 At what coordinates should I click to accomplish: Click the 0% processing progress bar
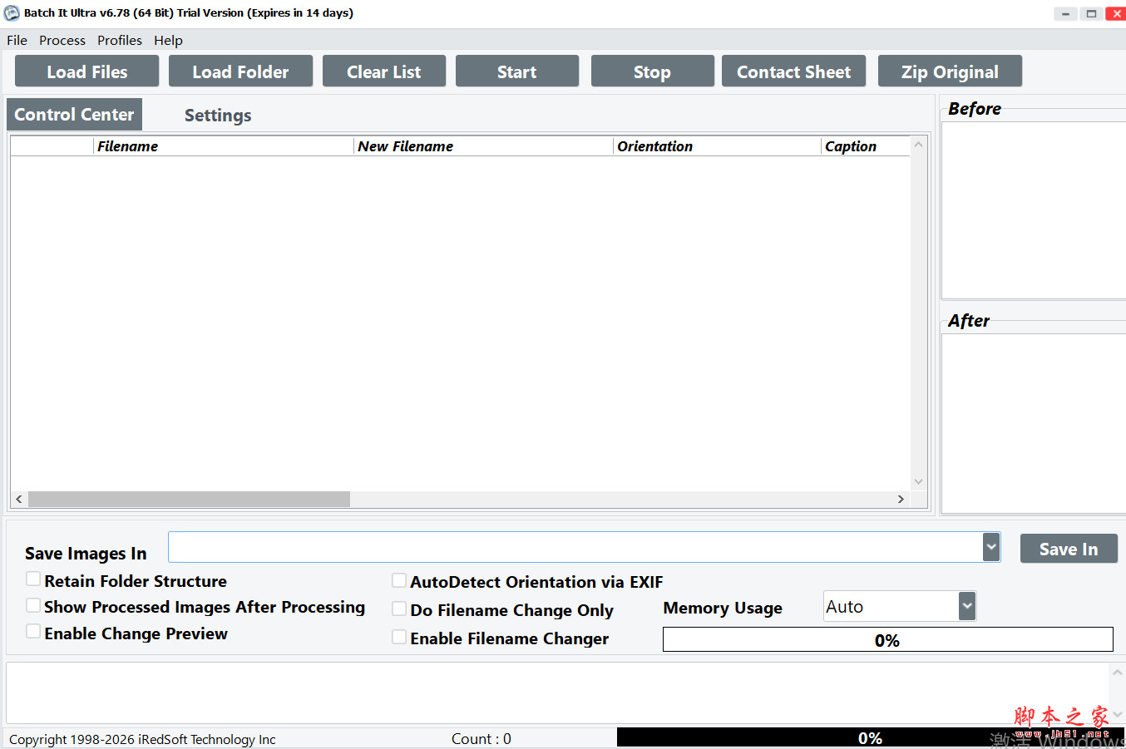(887, 639)
